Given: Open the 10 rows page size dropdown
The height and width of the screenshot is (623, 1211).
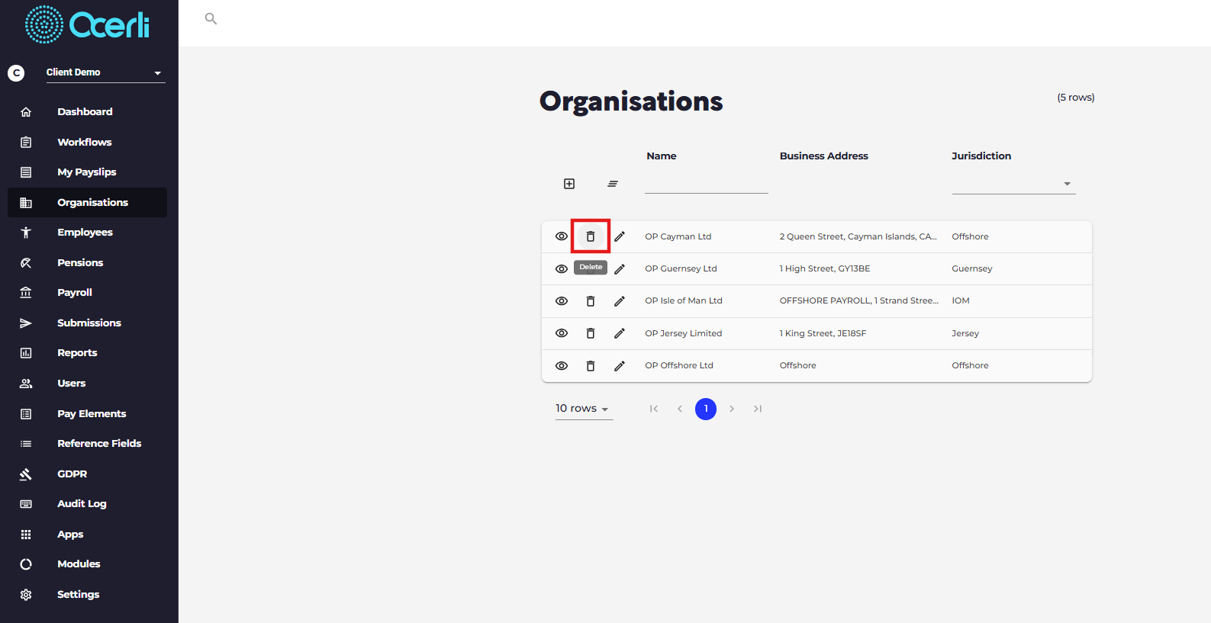Looking at the screenshot, I should pyautogui.click(x=584, y=409).
